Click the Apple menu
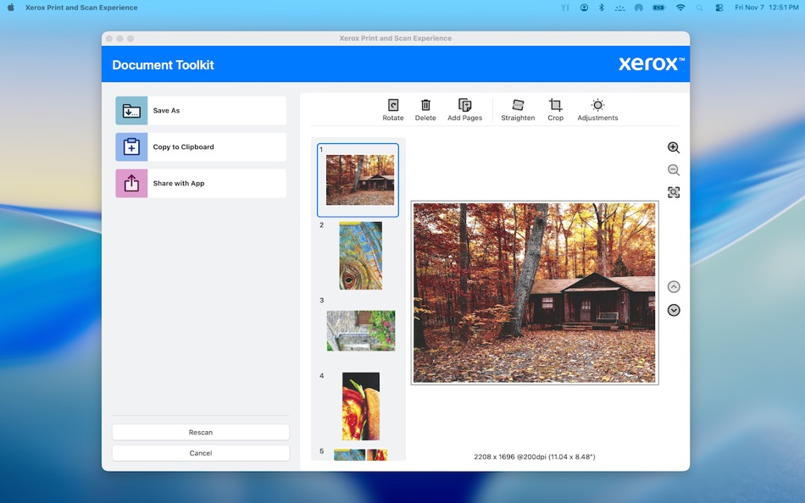805x503 pixels. point(10,8)
